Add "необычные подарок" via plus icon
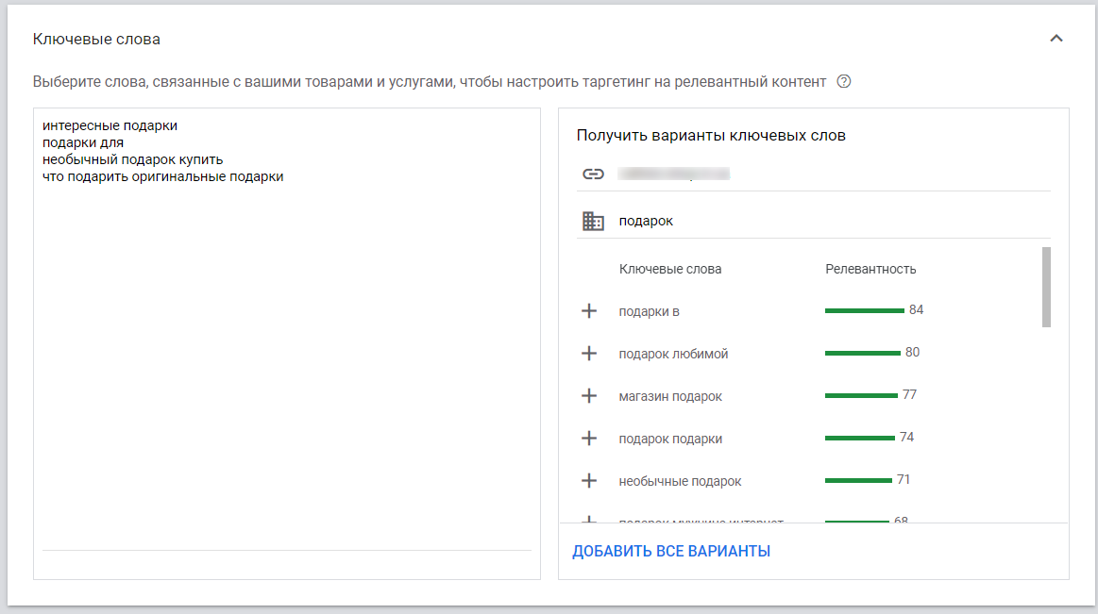Viewport: 1098px width, 614px height. 589,481
